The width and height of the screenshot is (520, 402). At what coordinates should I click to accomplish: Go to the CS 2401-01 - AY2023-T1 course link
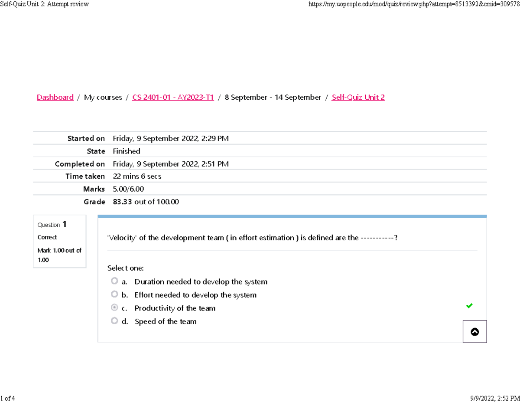pyautogui.click(x=173, y=97)
